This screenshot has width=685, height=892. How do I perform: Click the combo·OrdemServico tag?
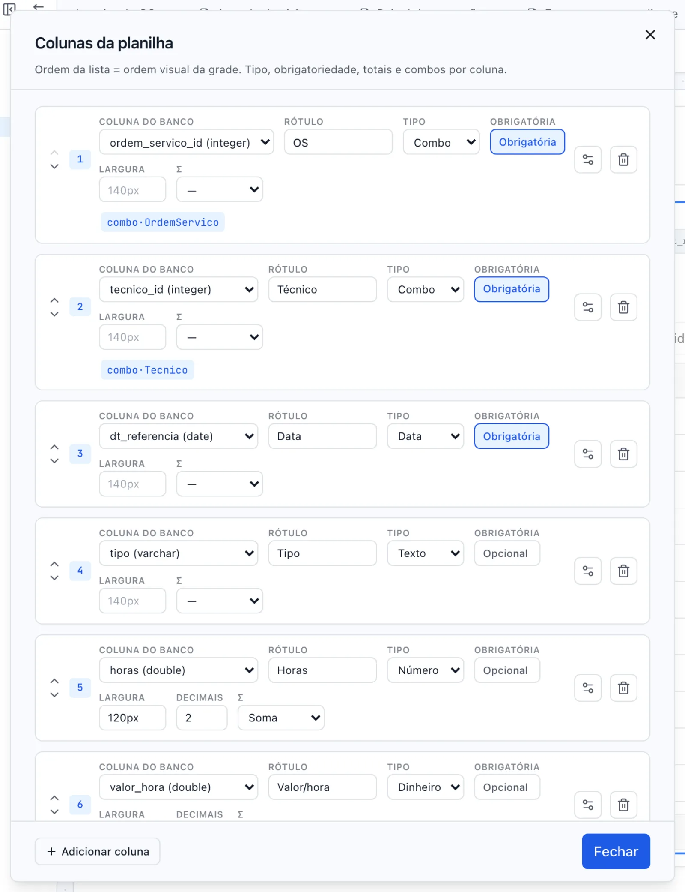click(163, 222)
